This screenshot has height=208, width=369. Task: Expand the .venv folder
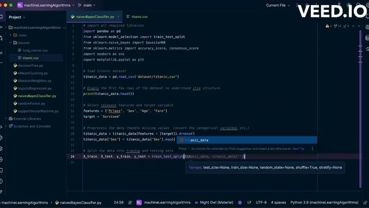[10, 35]
